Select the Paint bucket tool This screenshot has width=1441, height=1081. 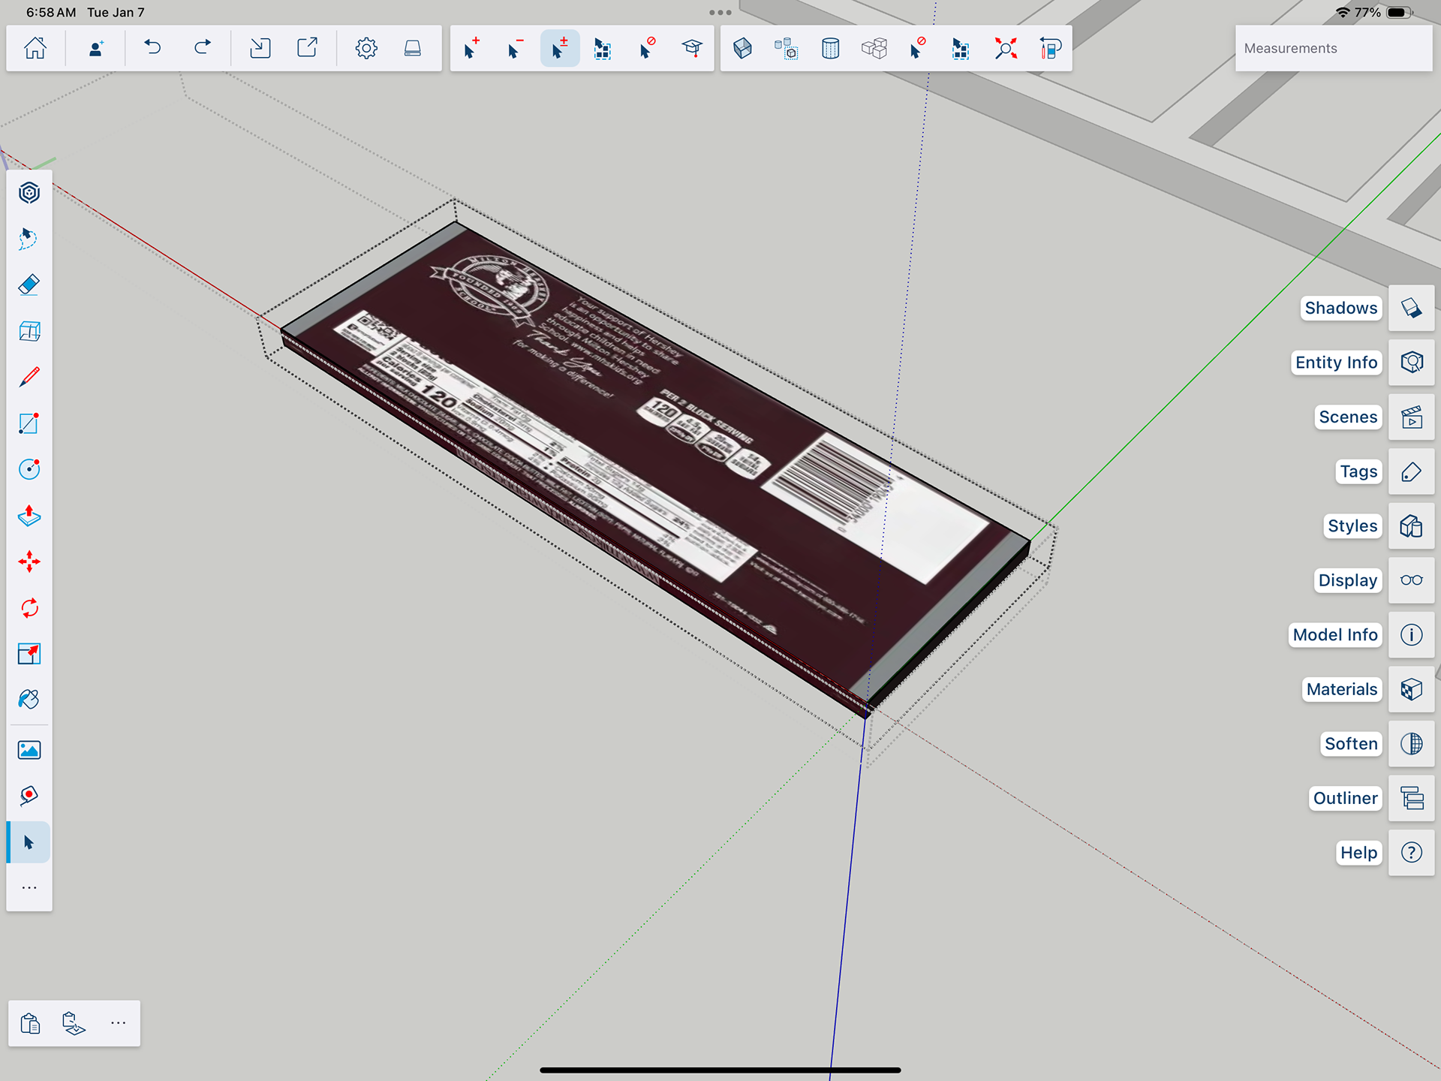29,700
